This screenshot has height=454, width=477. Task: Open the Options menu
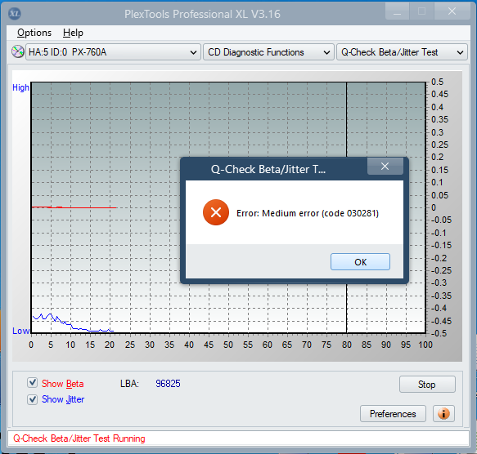coord(34,33)
